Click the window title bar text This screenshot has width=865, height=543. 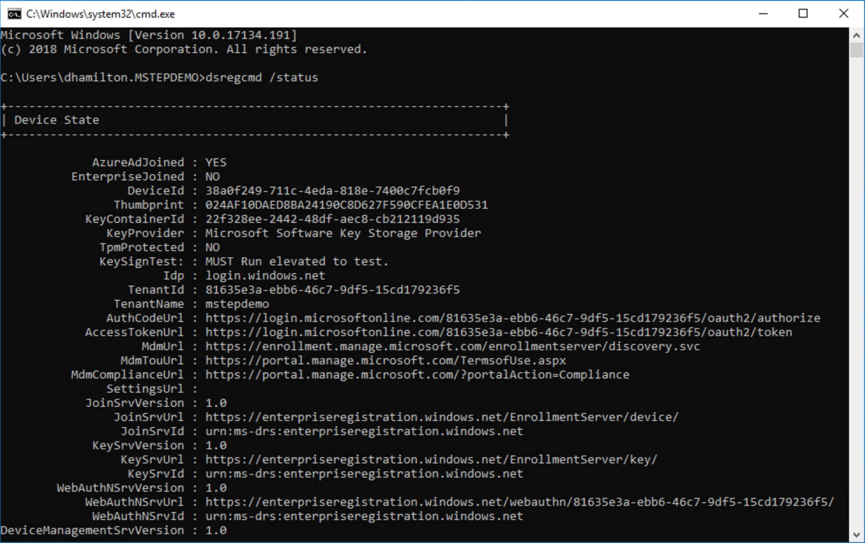tap(100, 14)
